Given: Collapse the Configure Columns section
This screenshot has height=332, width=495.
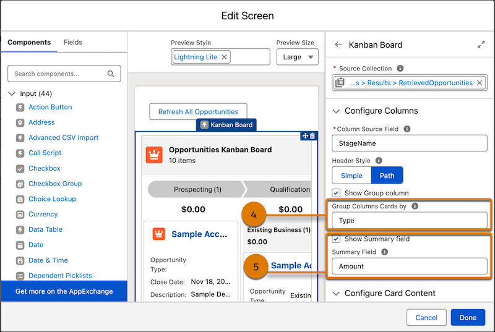Looking at the screenshot, I should coord(336,111).
